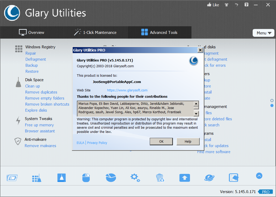The height and width of the screenshot is (197, 276).
Task: Open the EULA link
Action: (81, 143)
